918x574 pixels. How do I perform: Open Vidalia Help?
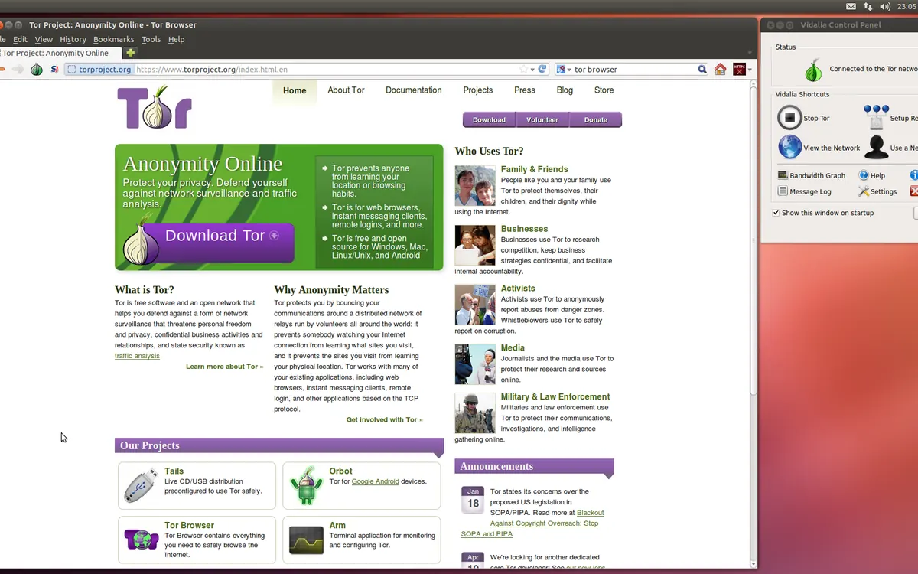click(x=871, y=175)
